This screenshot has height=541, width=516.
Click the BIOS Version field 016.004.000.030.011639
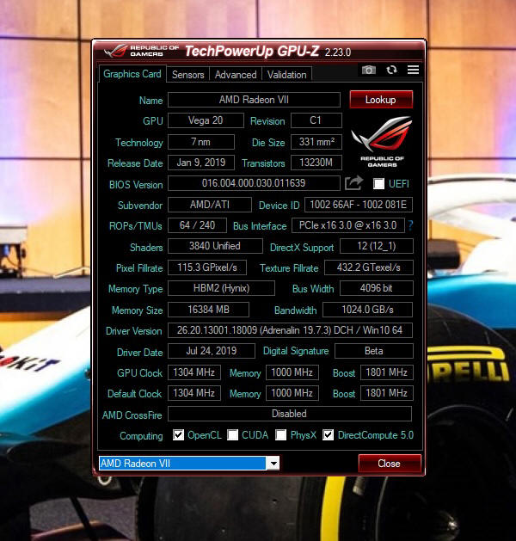click(254, 183)
